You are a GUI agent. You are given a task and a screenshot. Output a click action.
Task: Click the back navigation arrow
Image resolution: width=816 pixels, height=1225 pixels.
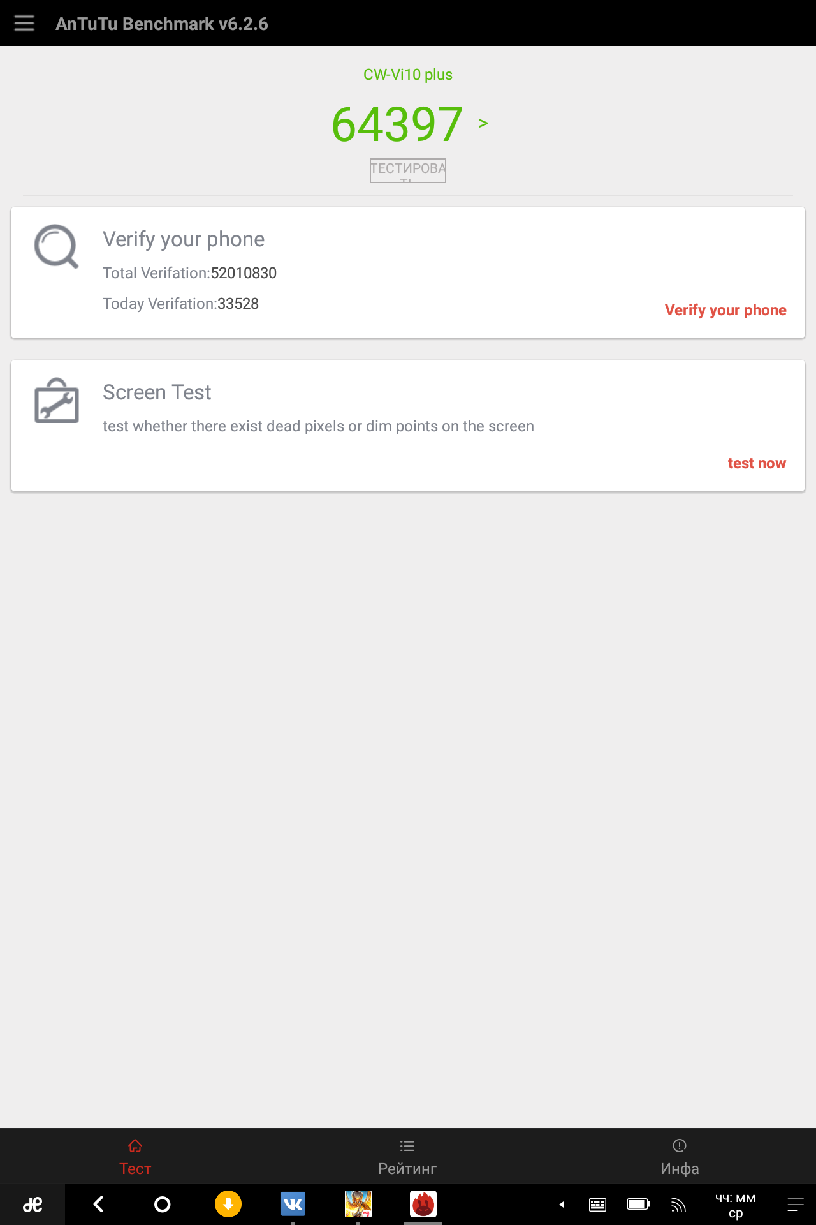pyautogui.click(x=98, y=1205)
